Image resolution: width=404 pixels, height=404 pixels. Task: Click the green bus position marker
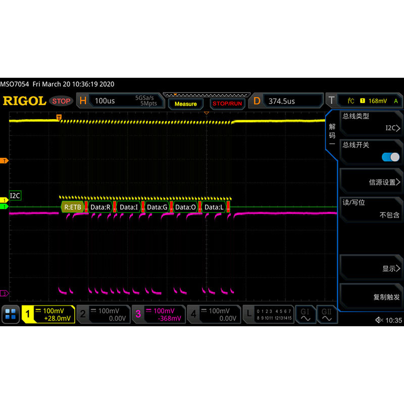click(x=4, y=207)
